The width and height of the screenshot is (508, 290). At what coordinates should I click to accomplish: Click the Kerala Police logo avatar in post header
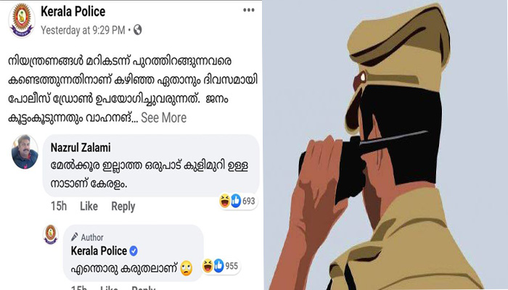(x=21, y=21)
